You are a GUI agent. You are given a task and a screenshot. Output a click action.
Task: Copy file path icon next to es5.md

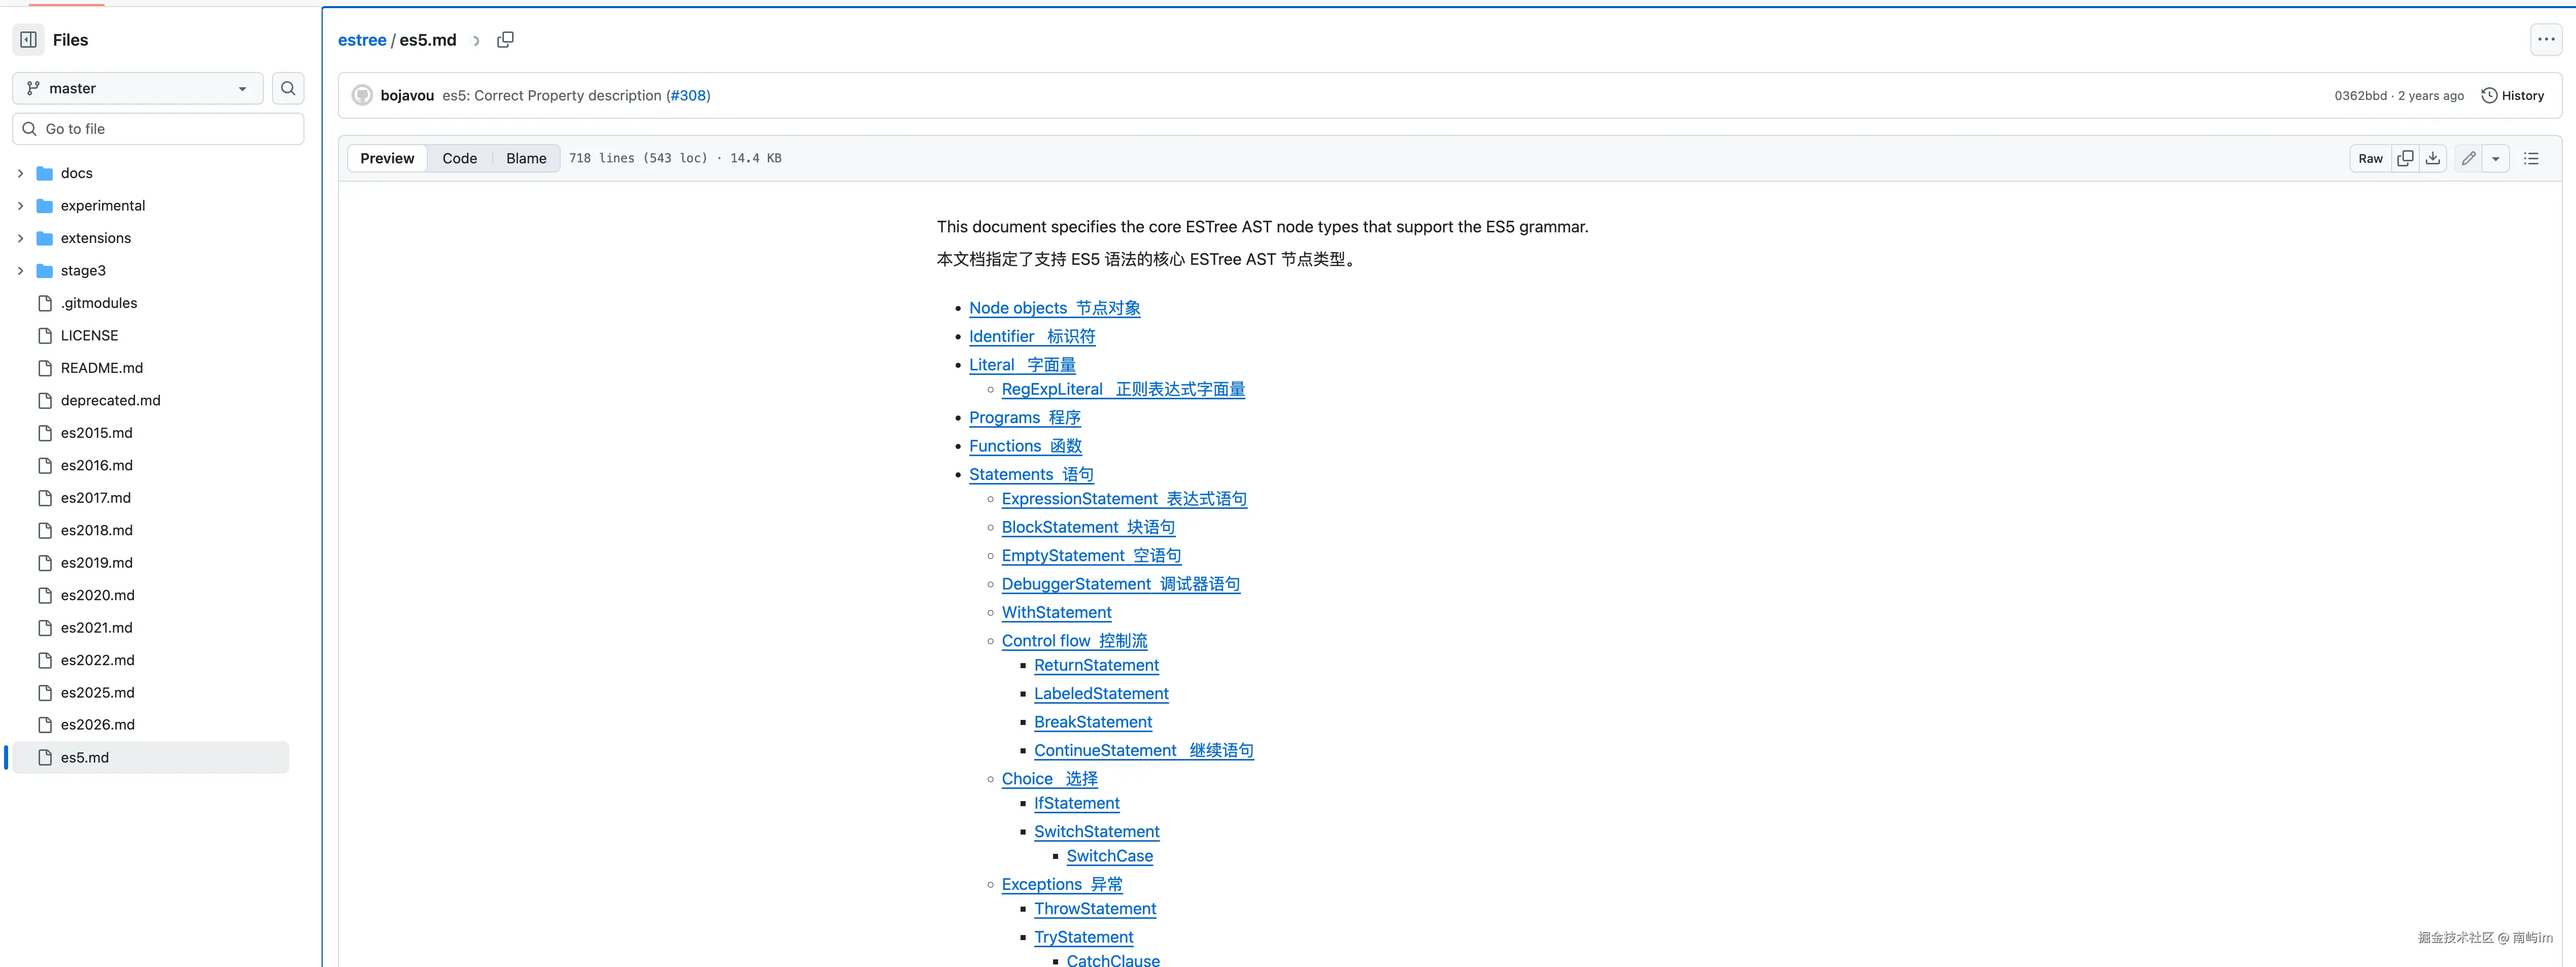coord(506,40)
